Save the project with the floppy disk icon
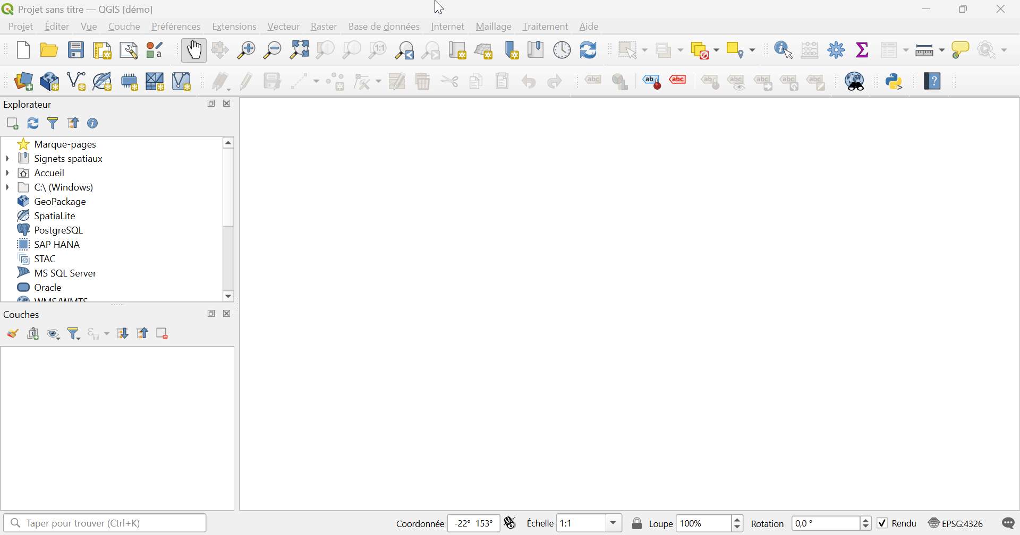The image size is (1020, 535). (76, 50)
